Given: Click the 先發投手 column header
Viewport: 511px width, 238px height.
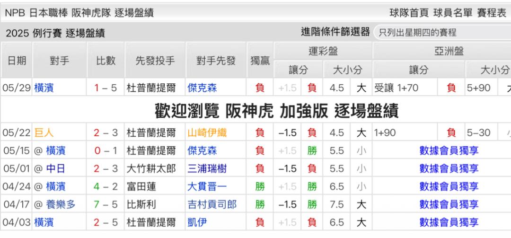Looking at the screenshot, I should pyautogui.click(x=155, y=60).
